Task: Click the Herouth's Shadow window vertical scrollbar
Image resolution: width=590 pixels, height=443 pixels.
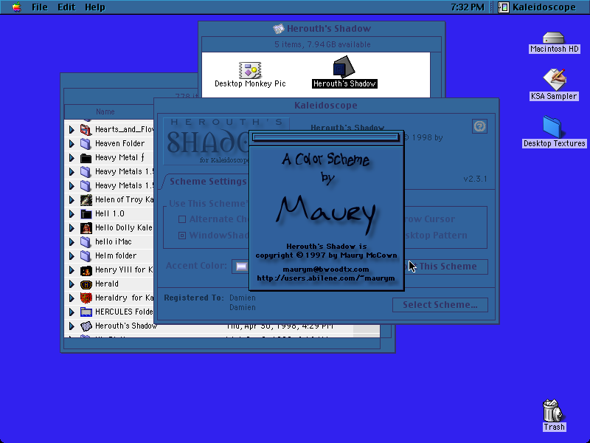Action: click(436, 75)
